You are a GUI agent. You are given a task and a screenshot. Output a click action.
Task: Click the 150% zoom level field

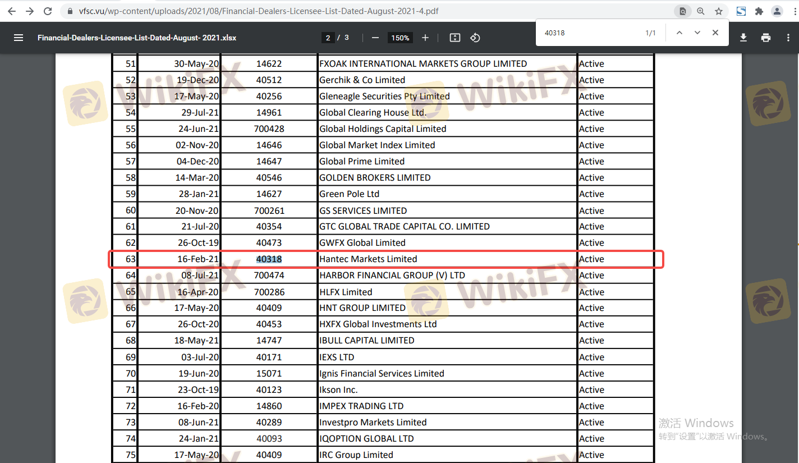click(400, 38)
